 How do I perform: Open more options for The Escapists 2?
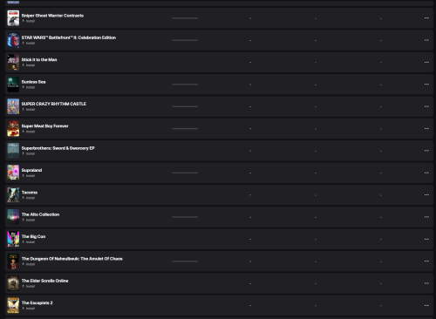pos(426,305)
